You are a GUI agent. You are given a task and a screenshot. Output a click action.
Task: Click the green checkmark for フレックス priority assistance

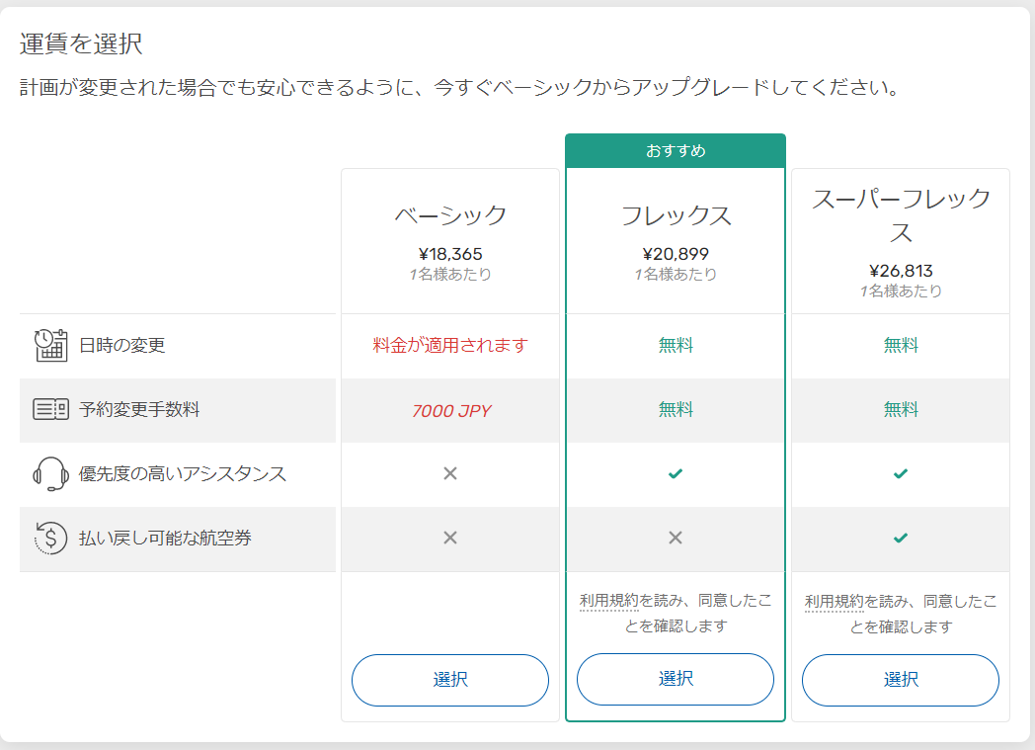(676, 474)
